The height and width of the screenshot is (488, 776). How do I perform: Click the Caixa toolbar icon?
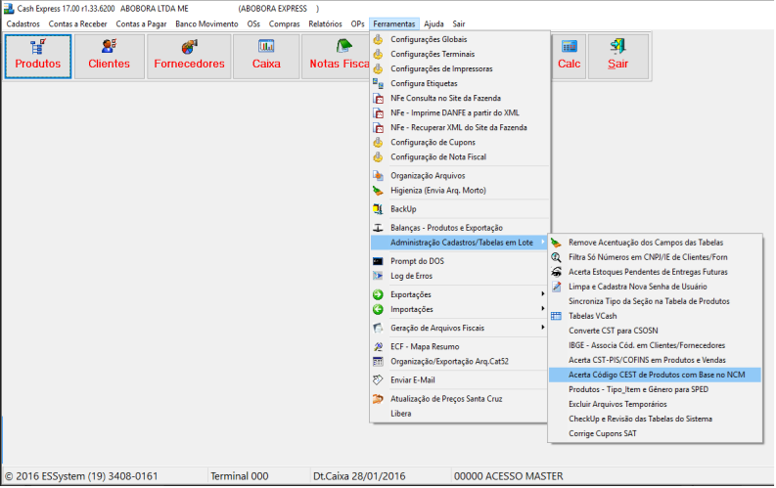click(x=266, y=56)
